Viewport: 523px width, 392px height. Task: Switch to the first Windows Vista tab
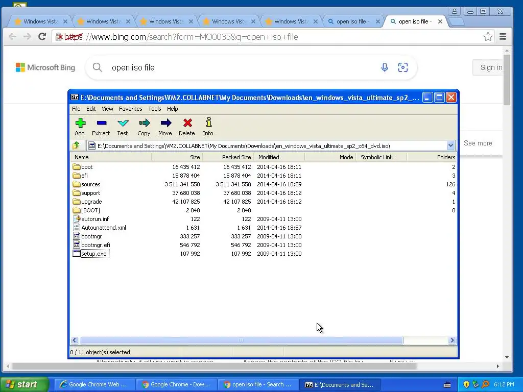(40, 21)
